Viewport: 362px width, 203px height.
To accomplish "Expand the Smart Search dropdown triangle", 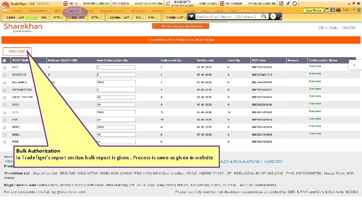I will [191, 17].
